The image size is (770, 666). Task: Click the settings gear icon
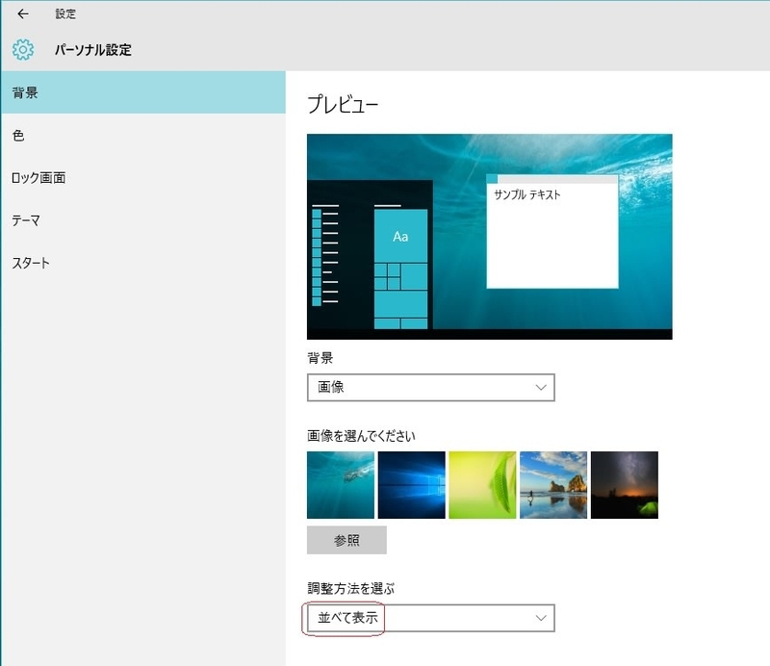click(x=23, y=50)
